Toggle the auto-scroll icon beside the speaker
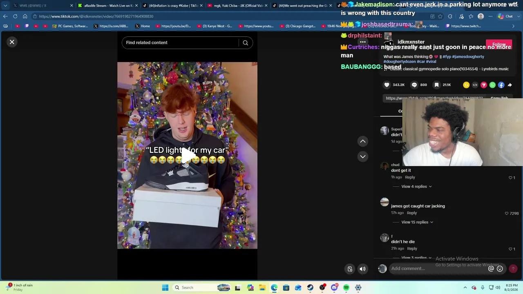This screenshot has width=523, height=294. point(350,269)
